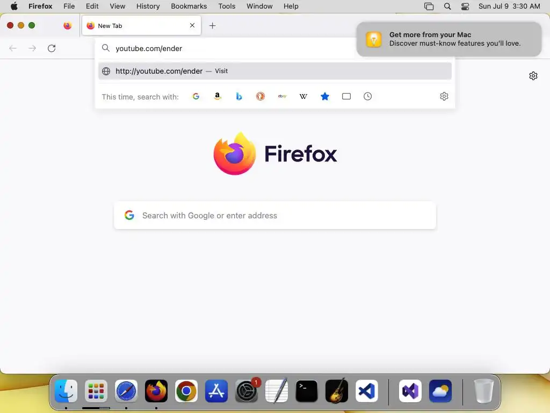Screen dimensions: 550x413
Task: Click the Search with Google or enter address box
Action: pos(274,215)
